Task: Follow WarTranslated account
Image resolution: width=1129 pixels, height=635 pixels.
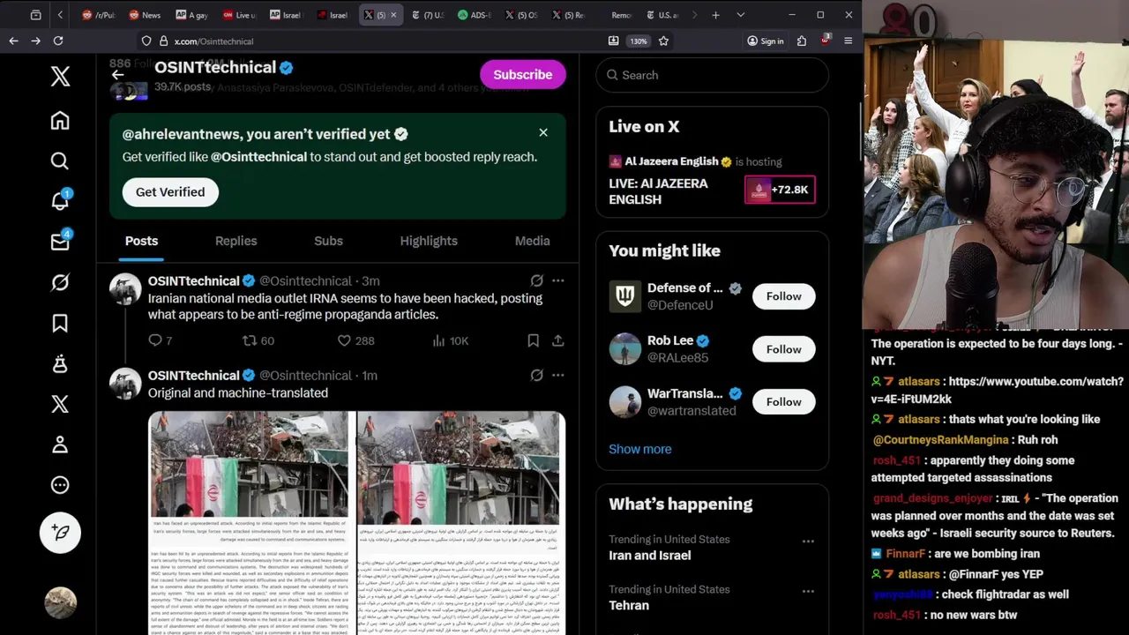Action: coord(783,401)
